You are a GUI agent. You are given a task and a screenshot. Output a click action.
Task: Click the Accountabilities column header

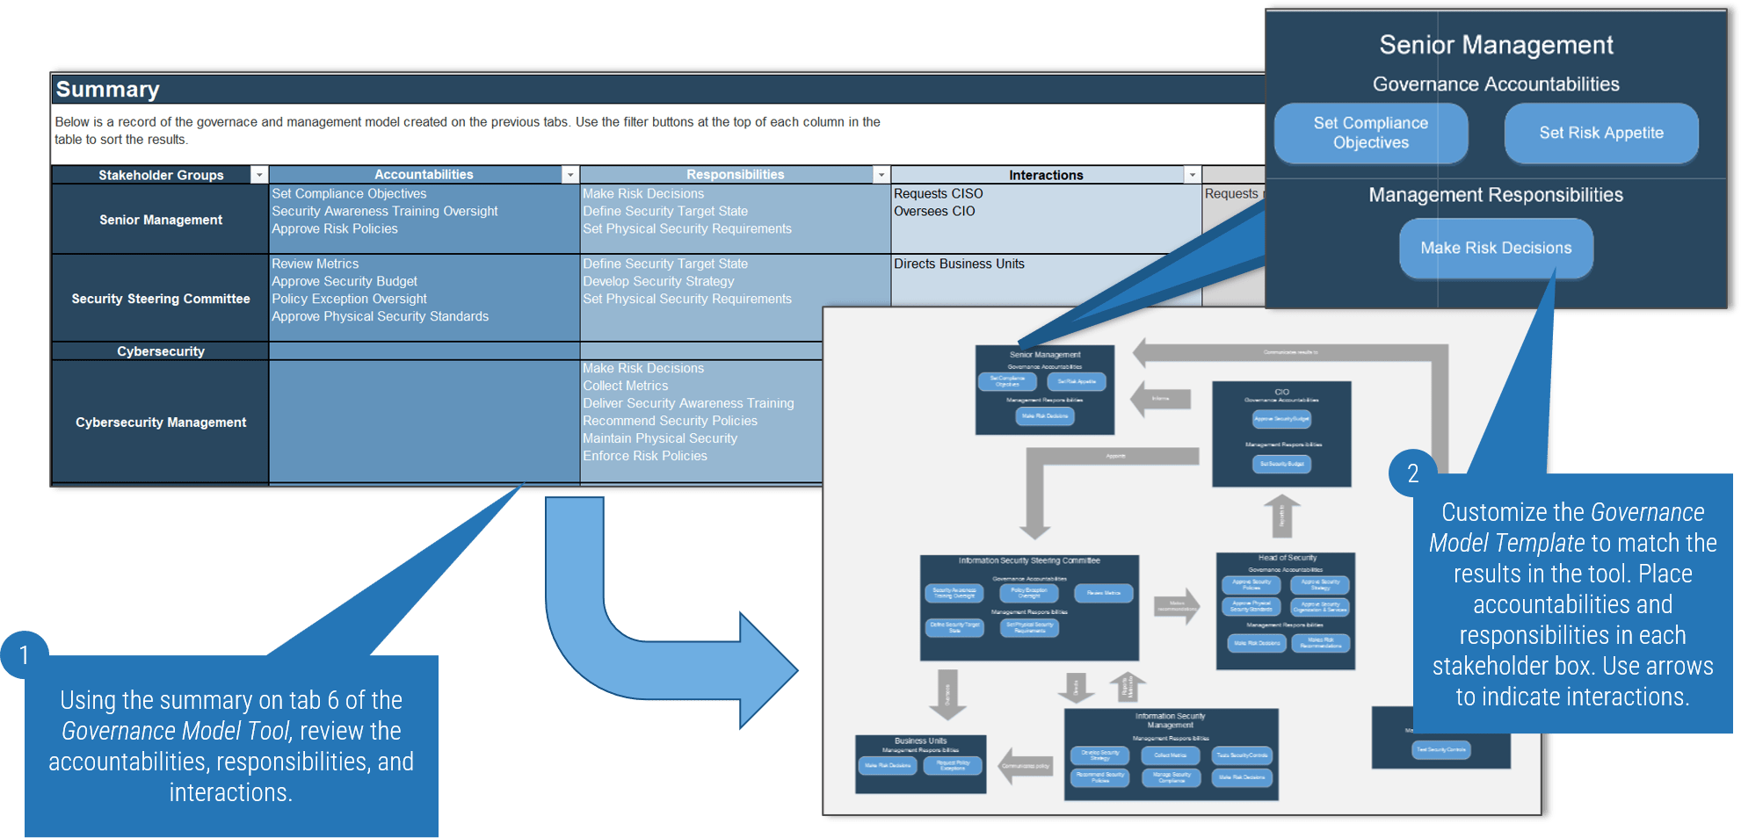tap(424, 175)
